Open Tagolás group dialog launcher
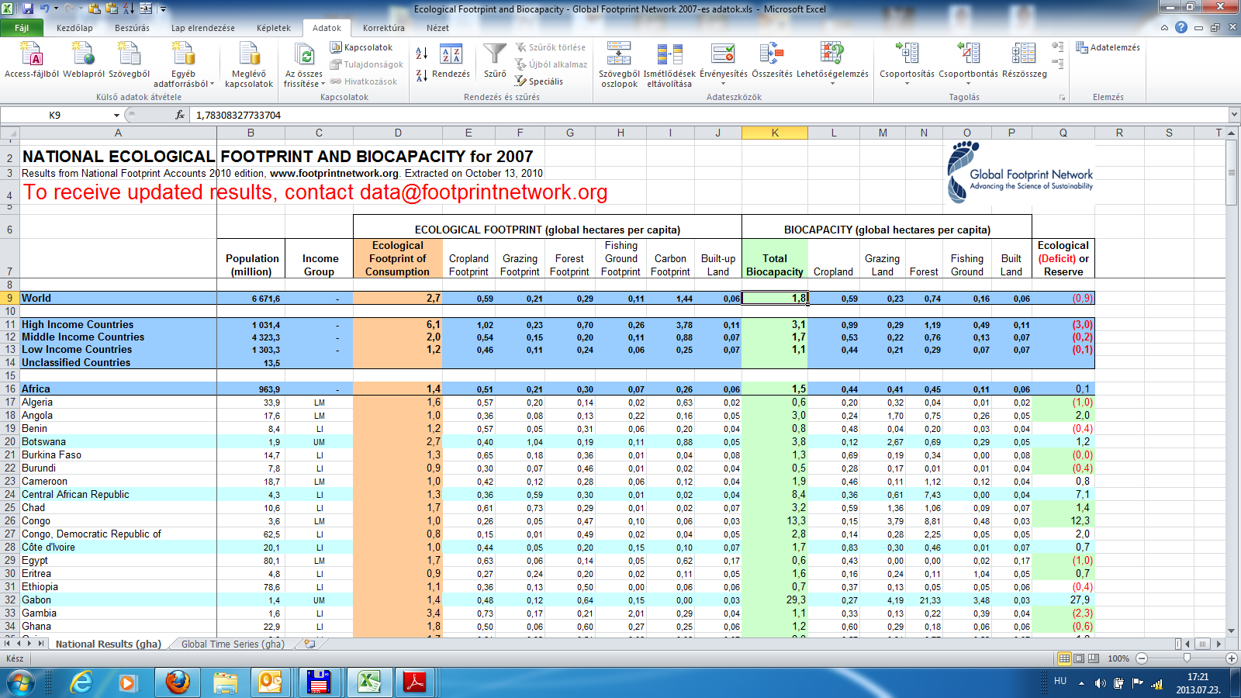Image resolution: width=1241 pixels, height=698 pixels. click(1062, 98)
